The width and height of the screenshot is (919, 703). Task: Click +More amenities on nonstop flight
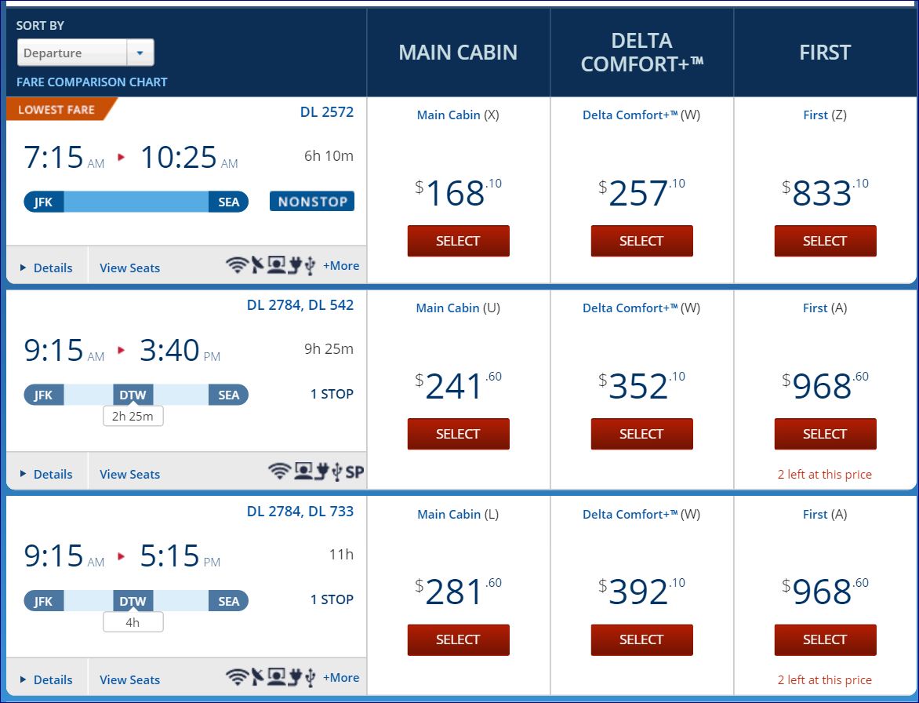click(x=341, y=266)
